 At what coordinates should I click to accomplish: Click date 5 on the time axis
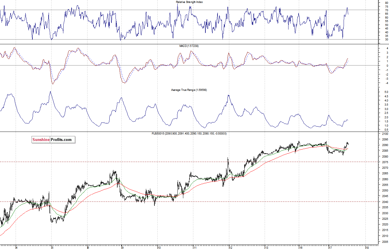click(52, 247)
